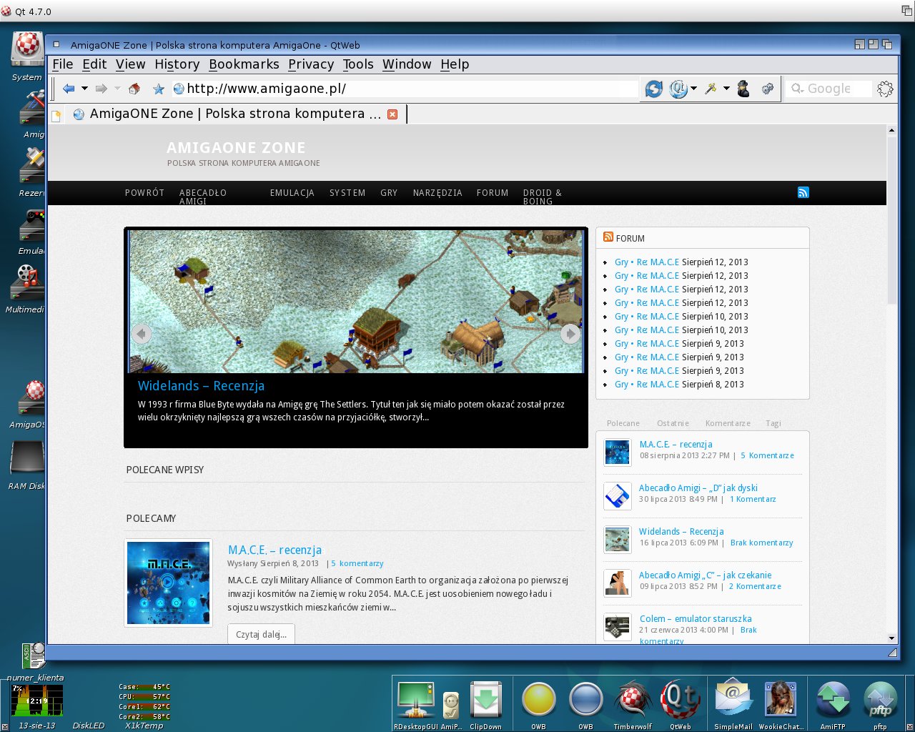915x732 pixels.
Task: Click the page scrollbar up arrow
Action: [891, 130]
